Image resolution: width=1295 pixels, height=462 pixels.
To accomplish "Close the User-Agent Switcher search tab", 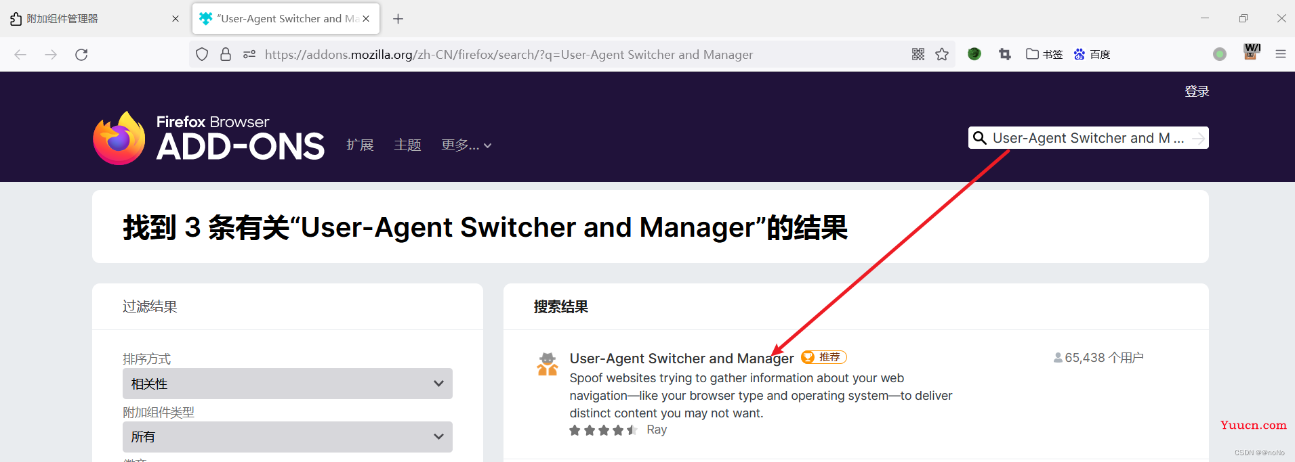I will [x=366, y=19].
